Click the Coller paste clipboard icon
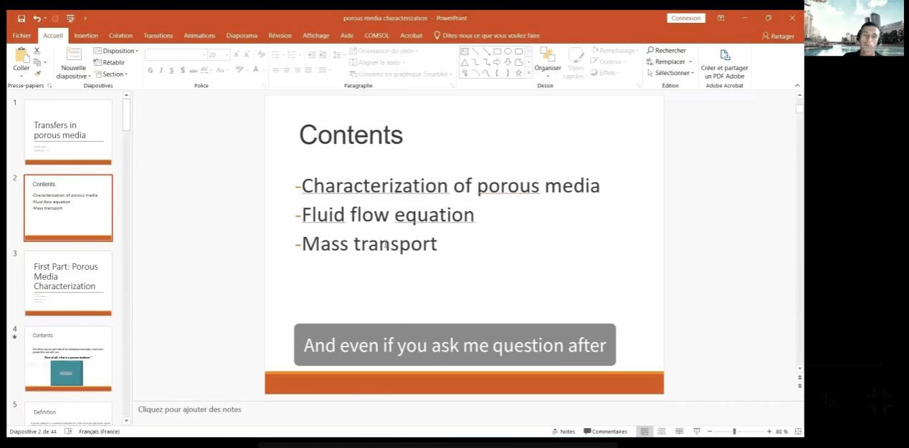This screenshot has height=448, width=909. point(22,57)
